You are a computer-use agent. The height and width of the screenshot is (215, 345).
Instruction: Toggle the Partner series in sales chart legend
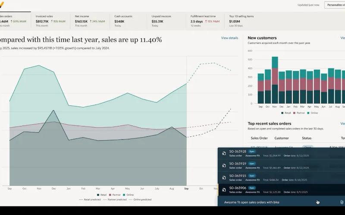tap(115, 195)
